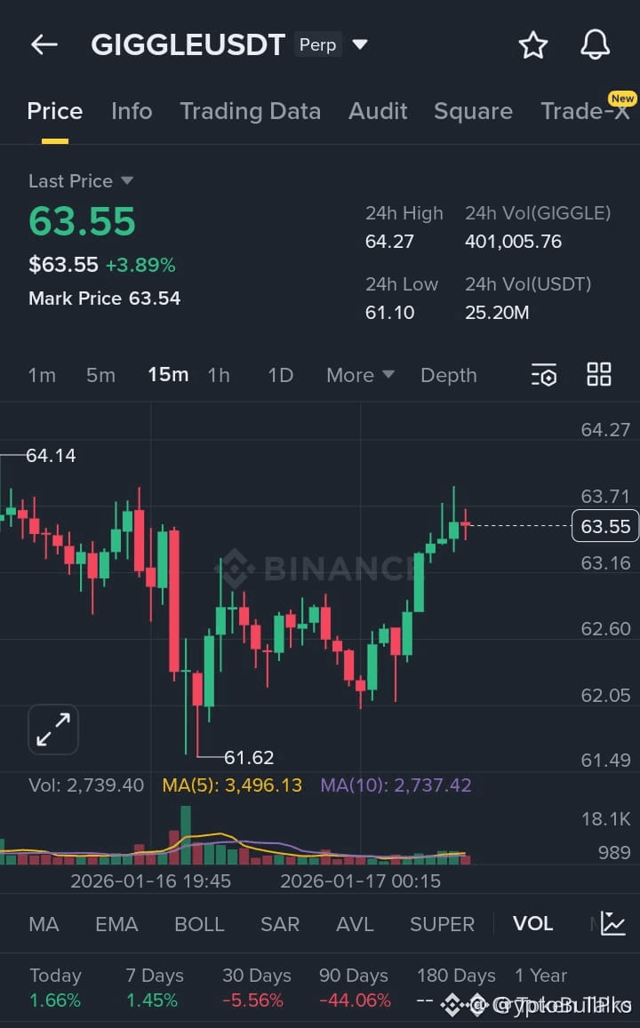
Task: Add GIGGLEUSDT to favorites star
Action: [532, 45]
